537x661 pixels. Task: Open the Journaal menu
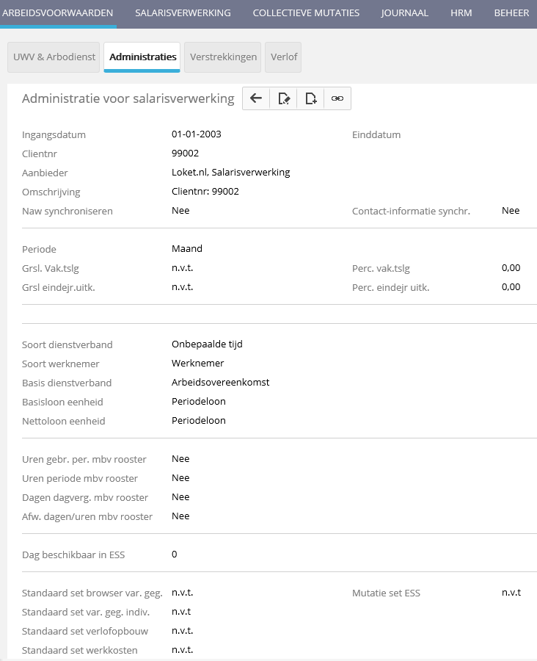404,13
